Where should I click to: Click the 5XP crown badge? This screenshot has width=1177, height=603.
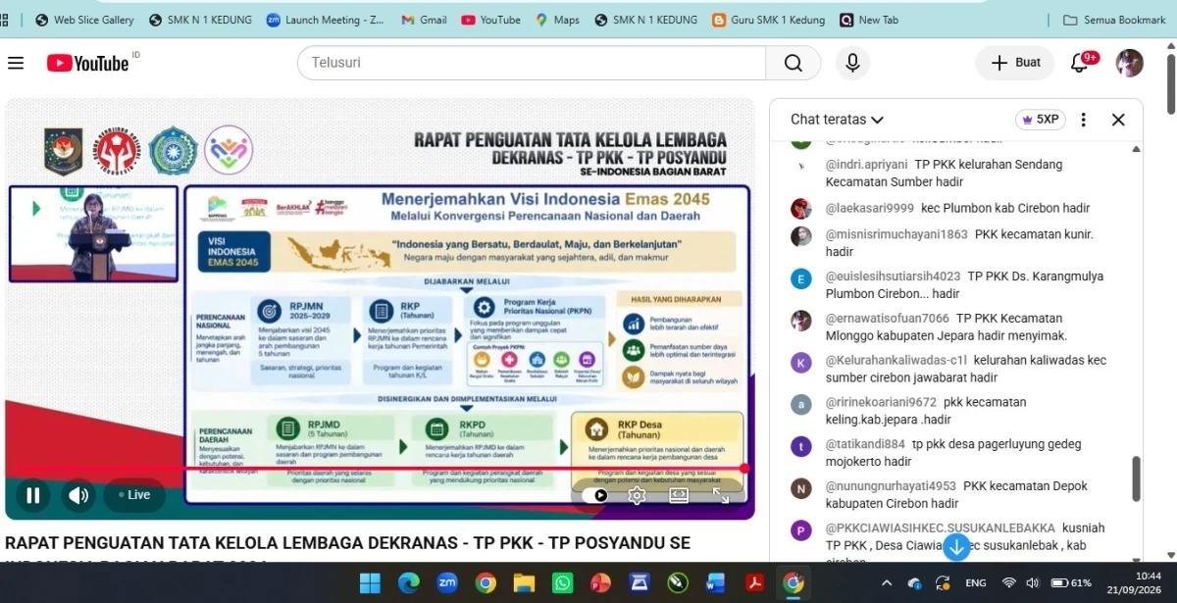click(x=1041, y=120)
